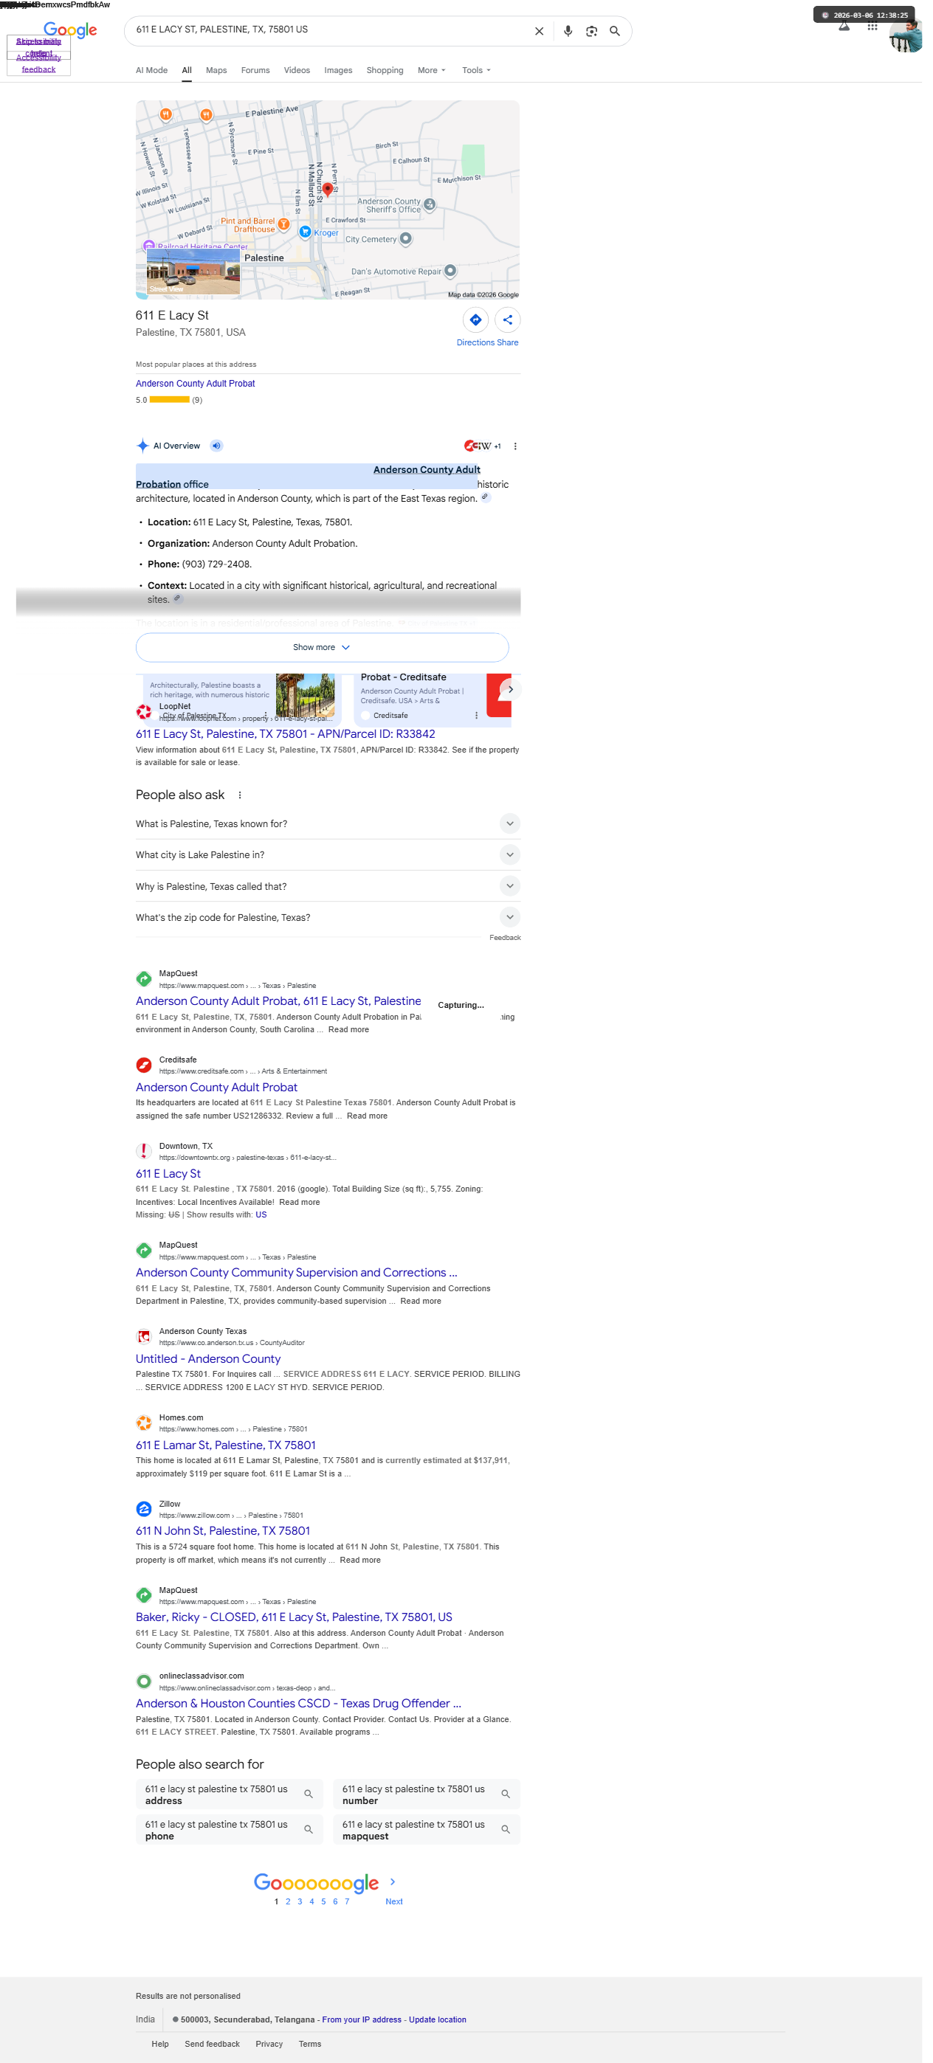Click Update location in footer
Screen dimensions: 933x2063
pyautogui.click(x=437, y=2019)
